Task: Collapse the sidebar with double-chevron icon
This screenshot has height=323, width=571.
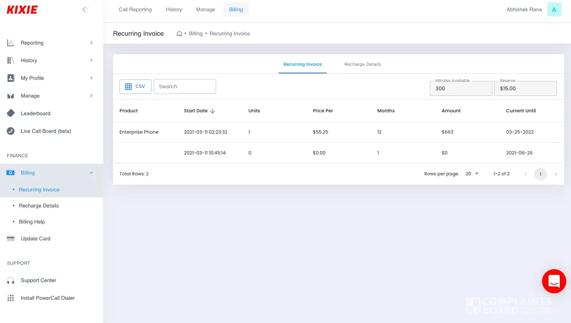Action: point(85,10)
